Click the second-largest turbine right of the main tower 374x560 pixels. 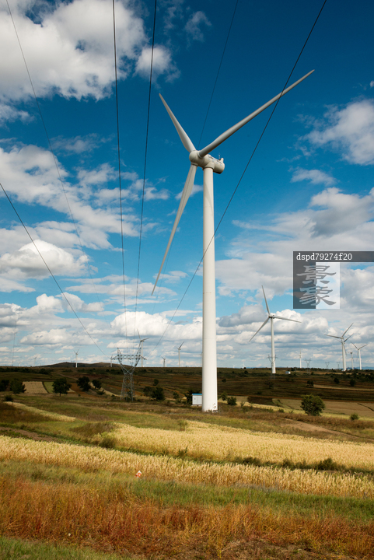click(x=273, y=331)
